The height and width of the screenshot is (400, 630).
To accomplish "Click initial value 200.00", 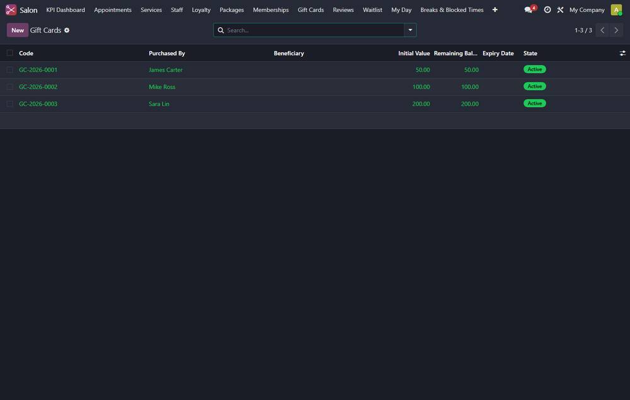I will click(421, 103).
